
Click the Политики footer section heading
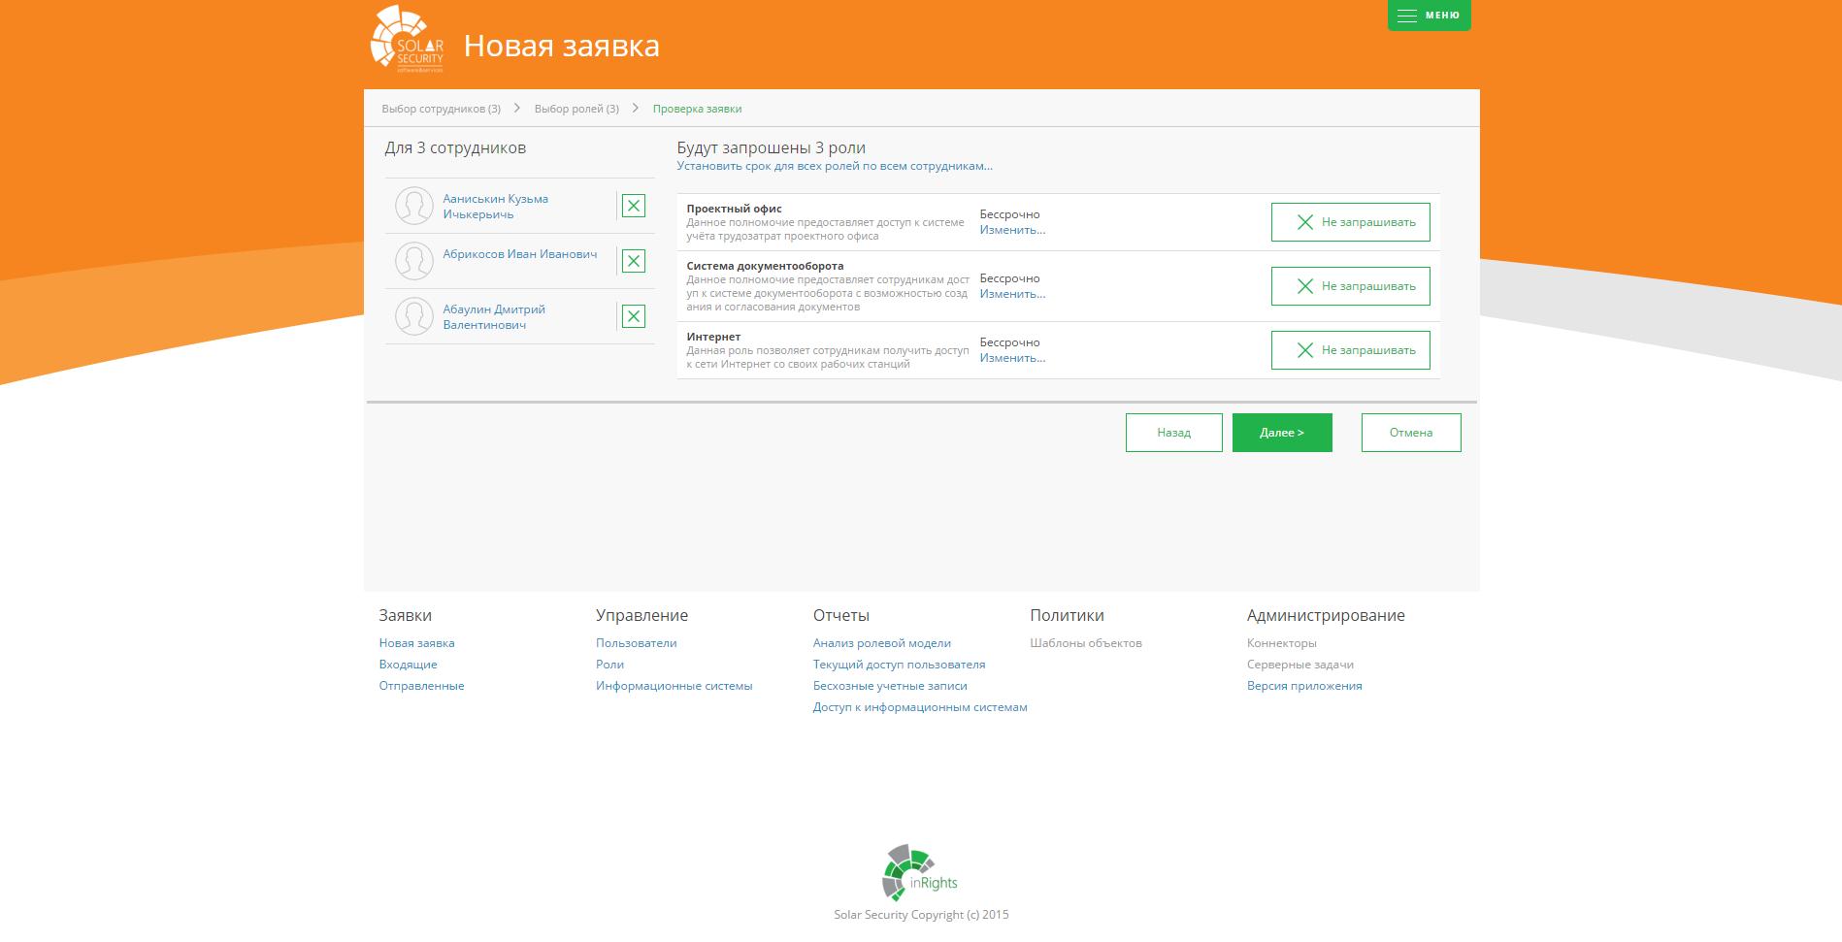click(1067, 615)
